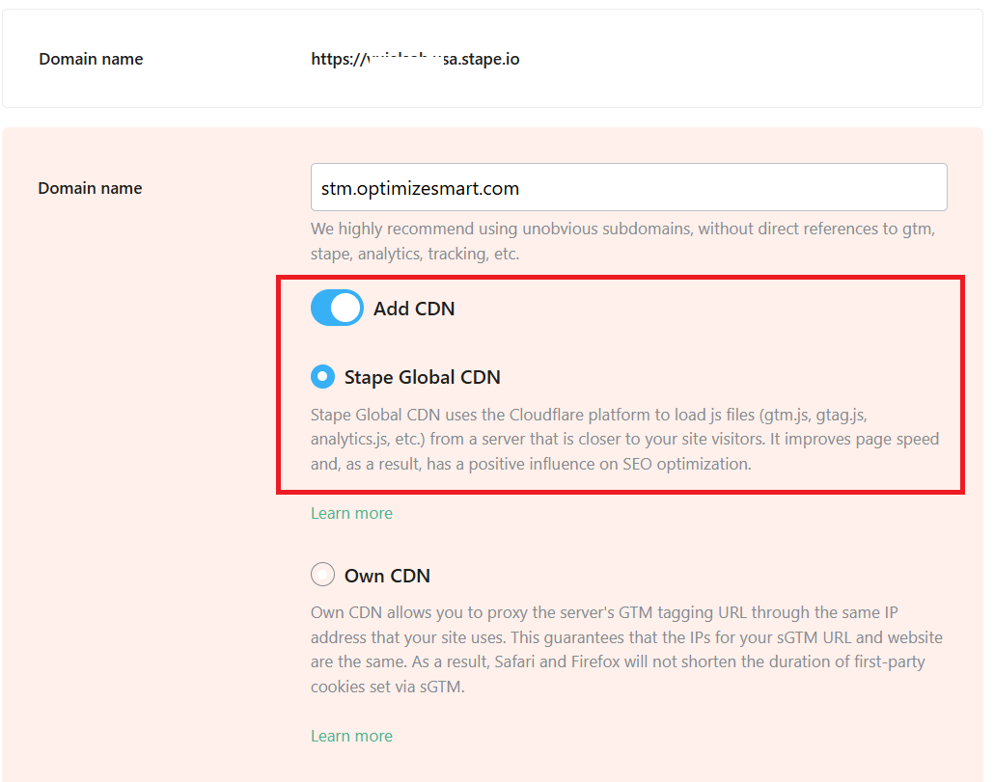
Task: Click into the stm.optimizesmart.com domain field
Action: (x=629, y=187)
